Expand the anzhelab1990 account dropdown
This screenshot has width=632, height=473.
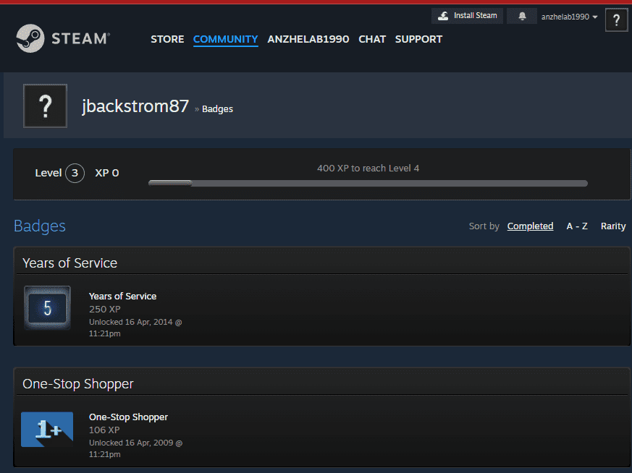click(569, 17)
